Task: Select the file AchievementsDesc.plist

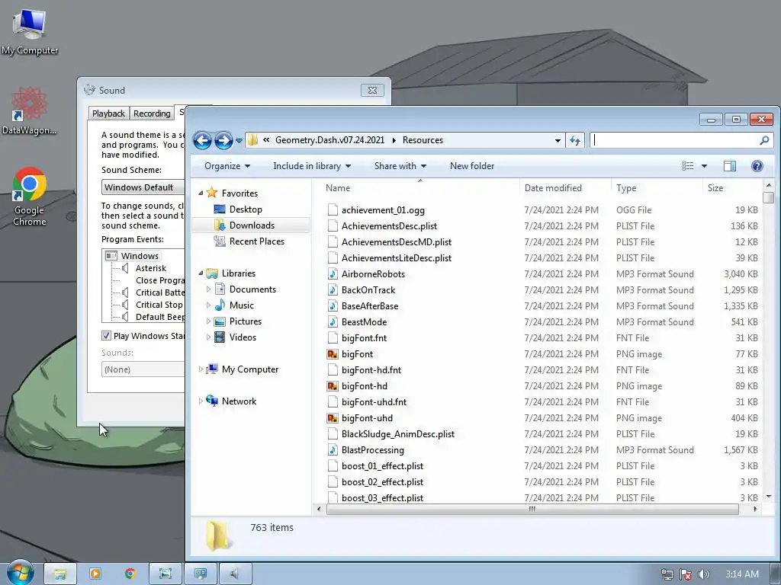Action: click(x=389, y=225)
